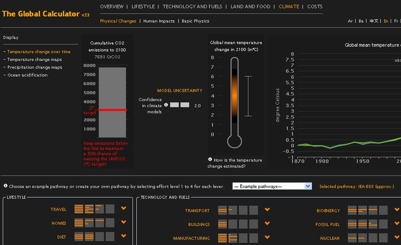Open the Example pathways dropdown
This screenshot has width=401, height=245.
[x=272, y=186]
